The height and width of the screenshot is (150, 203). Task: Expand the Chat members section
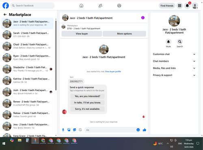[x=174, y=61]
